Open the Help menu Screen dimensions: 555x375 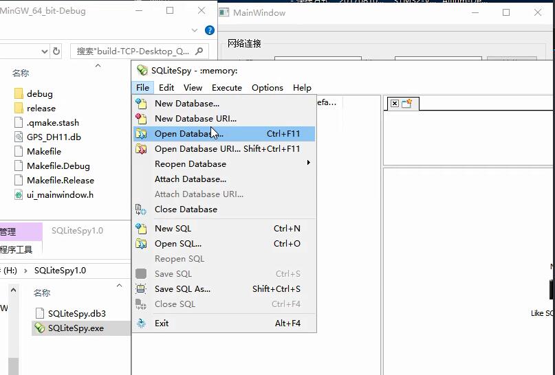tap(302, 88)
